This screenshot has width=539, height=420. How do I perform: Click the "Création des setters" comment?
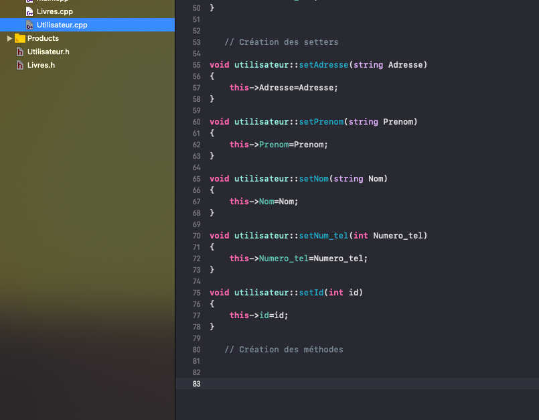pyautogui.click(x=281, y=42)
